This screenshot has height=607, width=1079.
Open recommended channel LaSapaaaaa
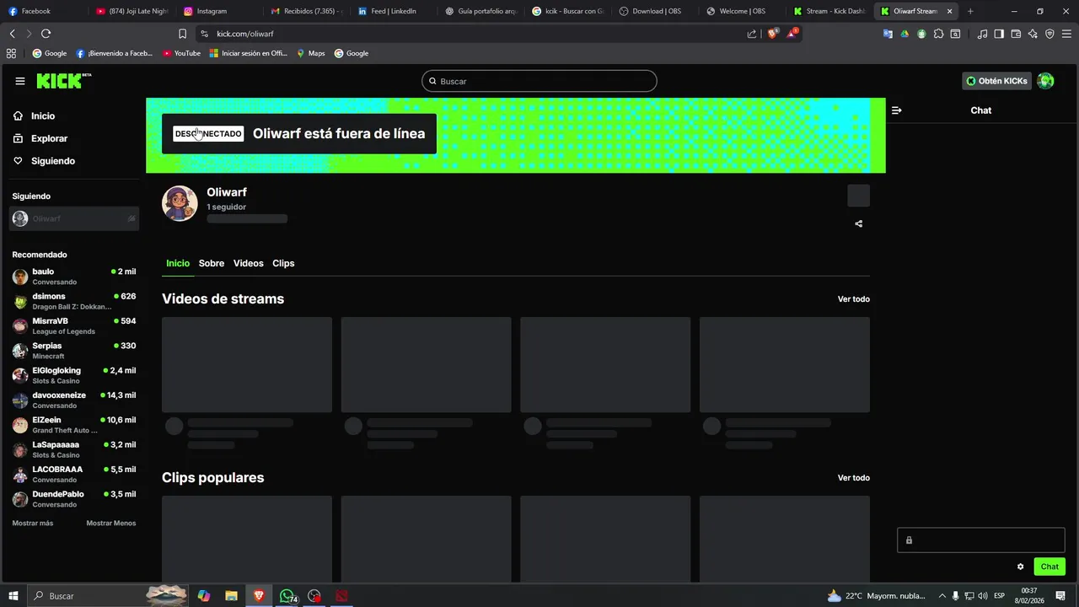pos(74,449)
